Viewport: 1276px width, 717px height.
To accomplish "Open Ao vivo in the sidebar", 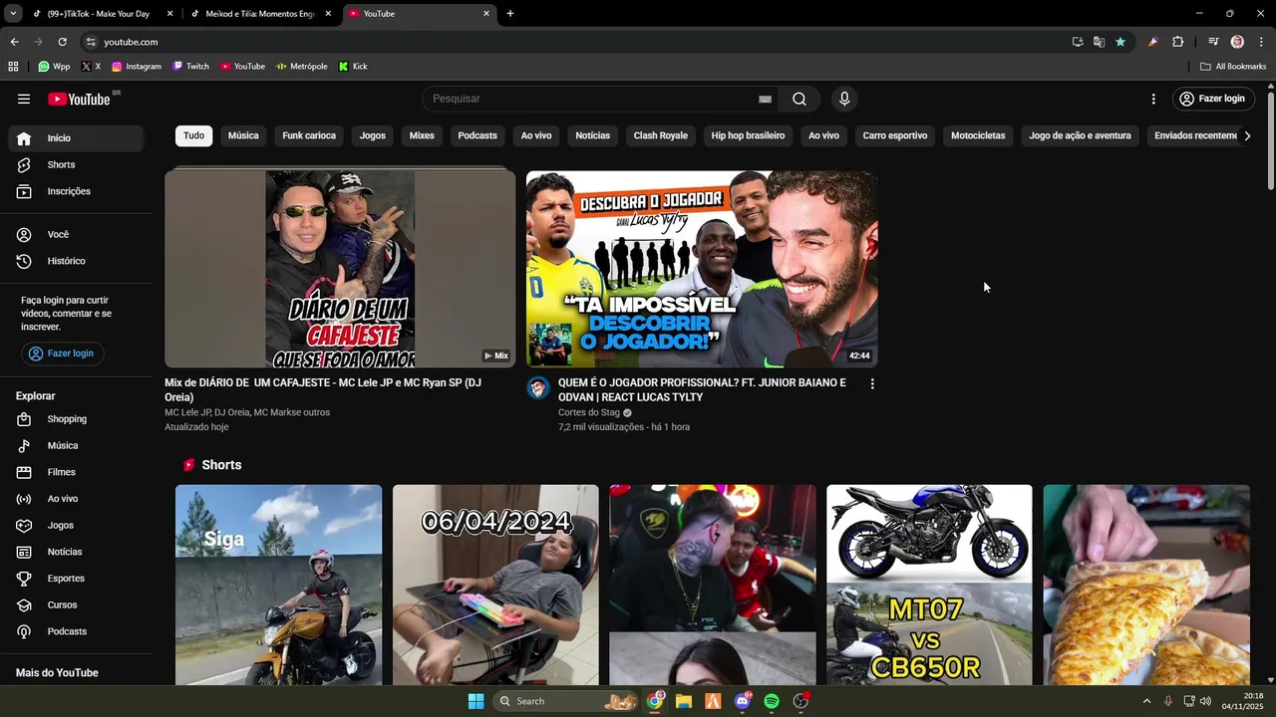I will tap(76, 499).
